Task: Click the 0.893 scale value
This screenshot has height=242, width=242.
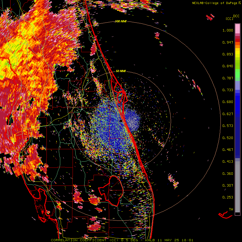Action: pyautogui.click(x=228, y=54)
